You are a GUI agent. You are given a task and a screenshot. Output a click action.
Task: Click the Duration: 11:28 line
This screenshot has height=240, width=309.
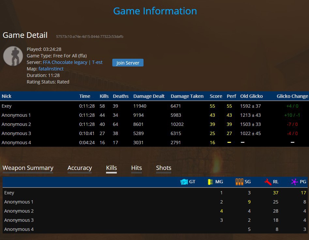point(43,75)
